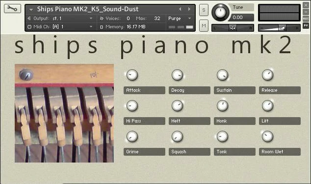This screenshot has width=311, height=184.
Task: Click the Tune value 0.00 field
Action: (241, 18)
